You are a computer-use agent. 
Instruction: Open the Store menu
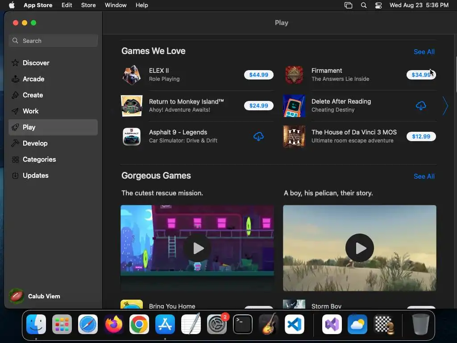click(88, 5)
